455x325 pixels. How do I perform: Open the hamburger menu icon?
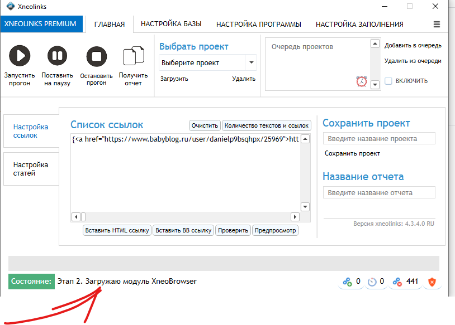pos(437,25)
